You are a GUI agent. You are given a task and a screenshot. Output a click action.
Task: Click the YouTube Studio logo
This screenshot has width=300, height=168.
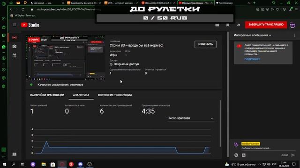click(30, 25)
